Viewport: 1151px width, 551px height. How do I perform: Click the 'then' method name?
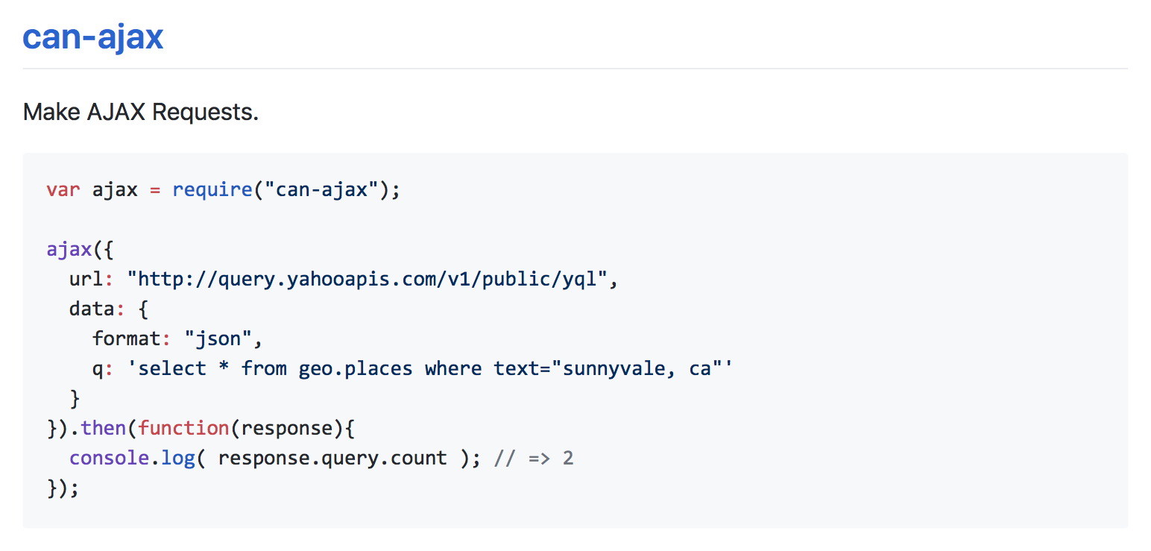point(104,428)
